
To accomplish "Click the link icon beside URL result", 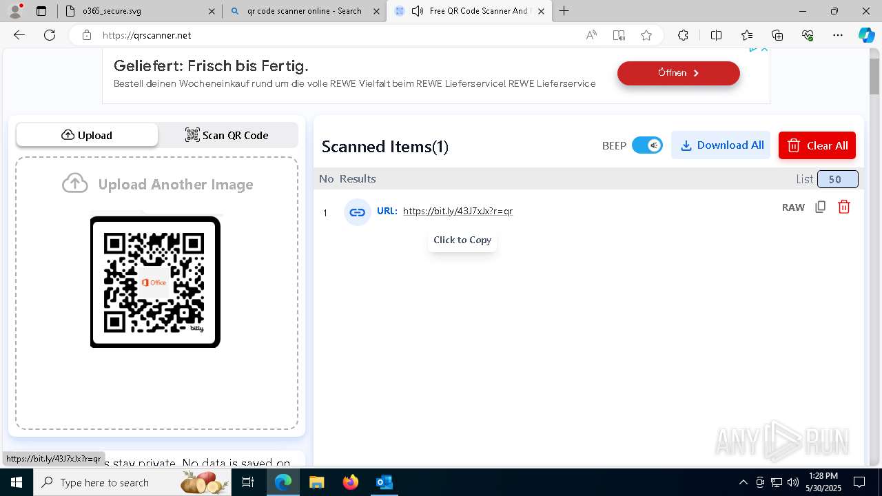I will [357, 212].
